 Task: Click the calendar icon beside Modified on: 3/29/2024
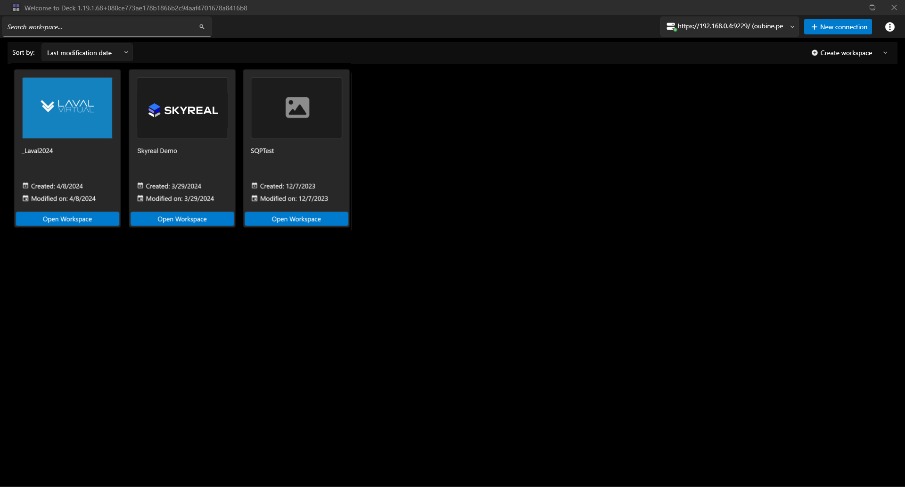coord(140,198)
